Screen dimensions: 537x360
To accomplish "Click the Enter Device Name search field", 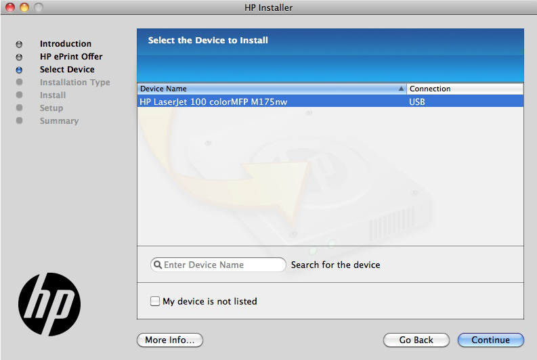I will 218,265.
